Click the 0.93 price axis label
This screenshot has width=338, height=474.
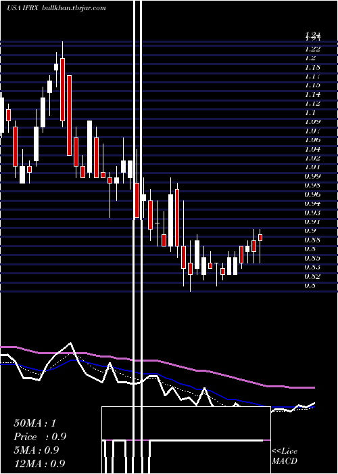[312, 213]
